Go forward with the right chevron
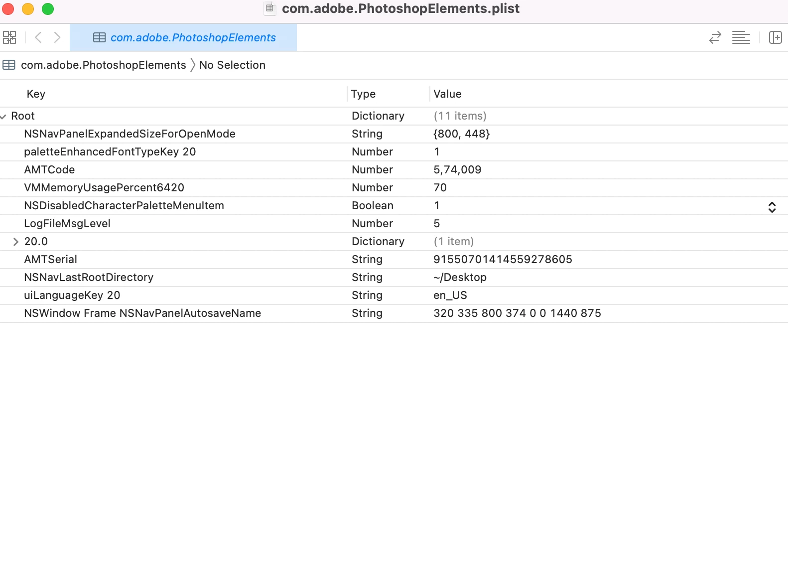This screenshot has width=788, height=566. [57, 37]
